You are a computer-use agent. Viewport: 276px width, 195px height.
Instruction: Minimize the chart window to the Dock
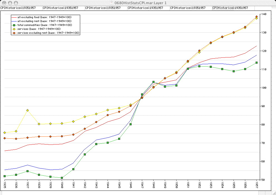(9, 3)
